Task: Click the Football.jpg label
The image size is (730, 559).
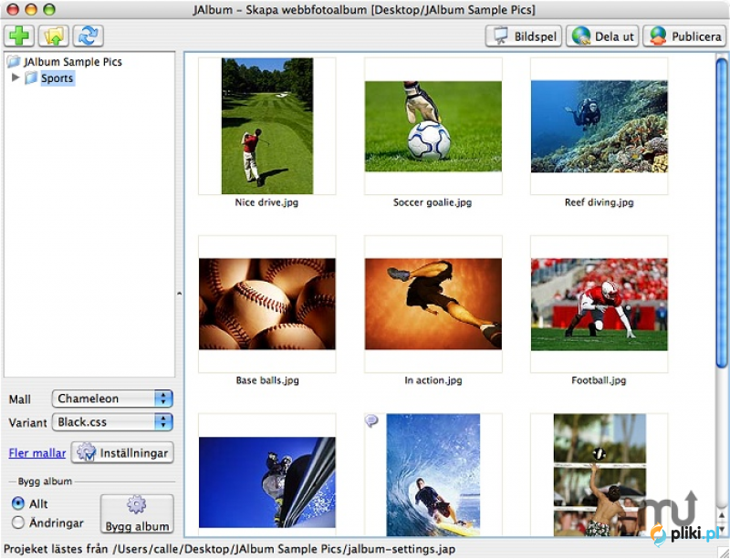Action: [x=599, y=380]
